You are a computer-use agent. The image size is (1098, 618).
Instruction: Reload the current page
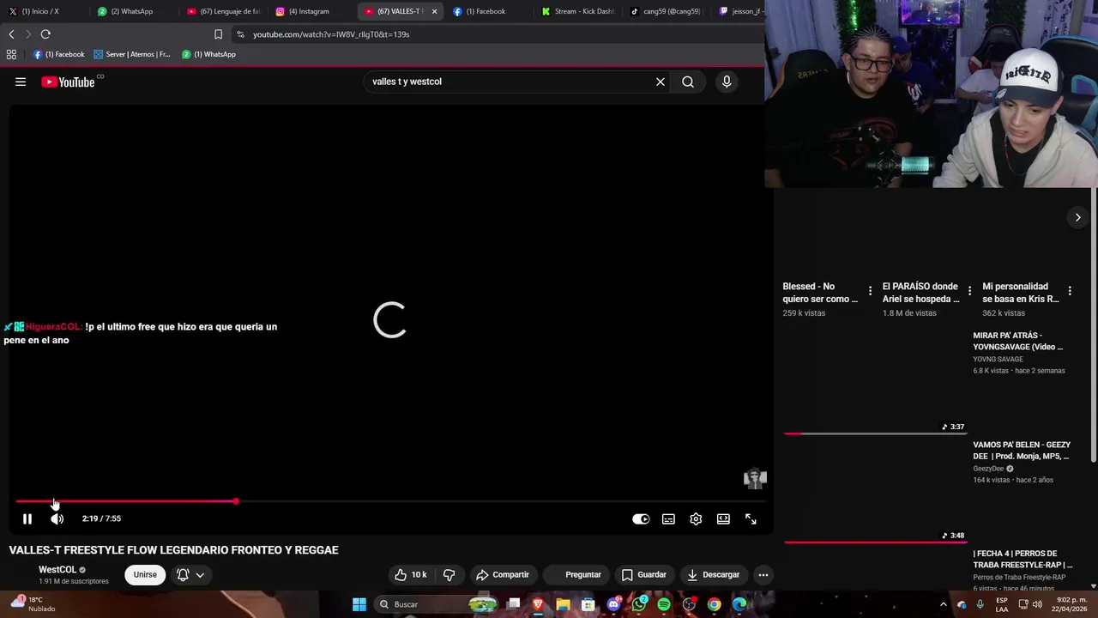tap(45, 34)
